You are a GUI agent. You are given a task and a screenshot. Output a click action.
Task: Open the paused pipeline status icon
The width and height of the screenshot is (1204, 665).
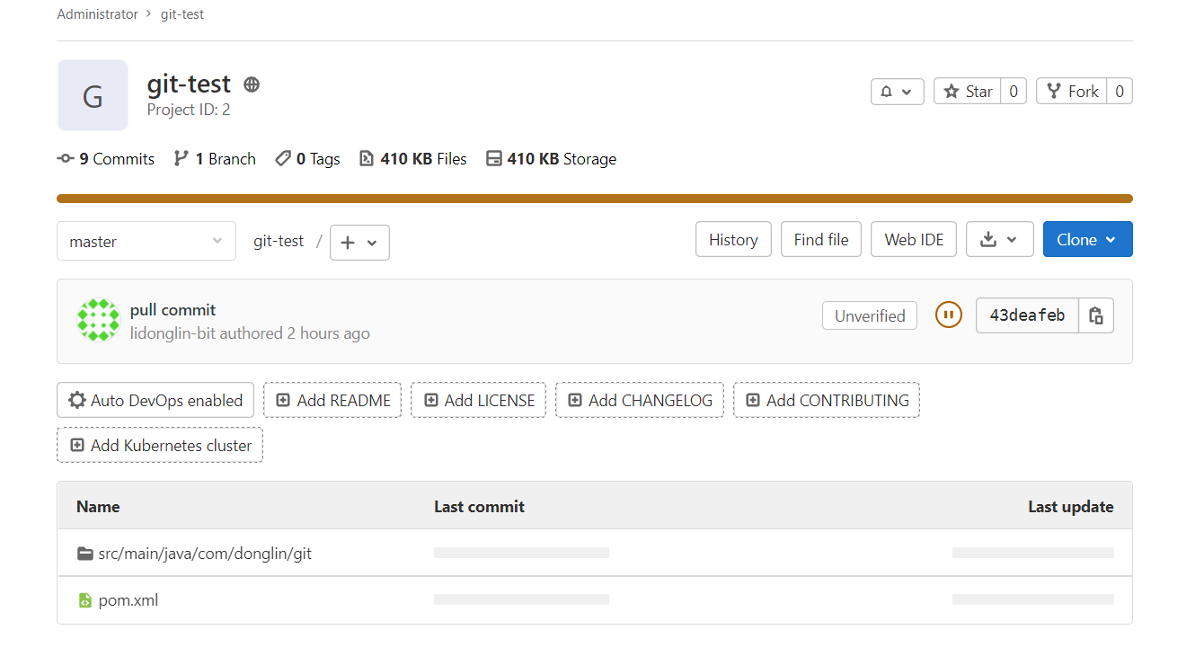point(948,315)
